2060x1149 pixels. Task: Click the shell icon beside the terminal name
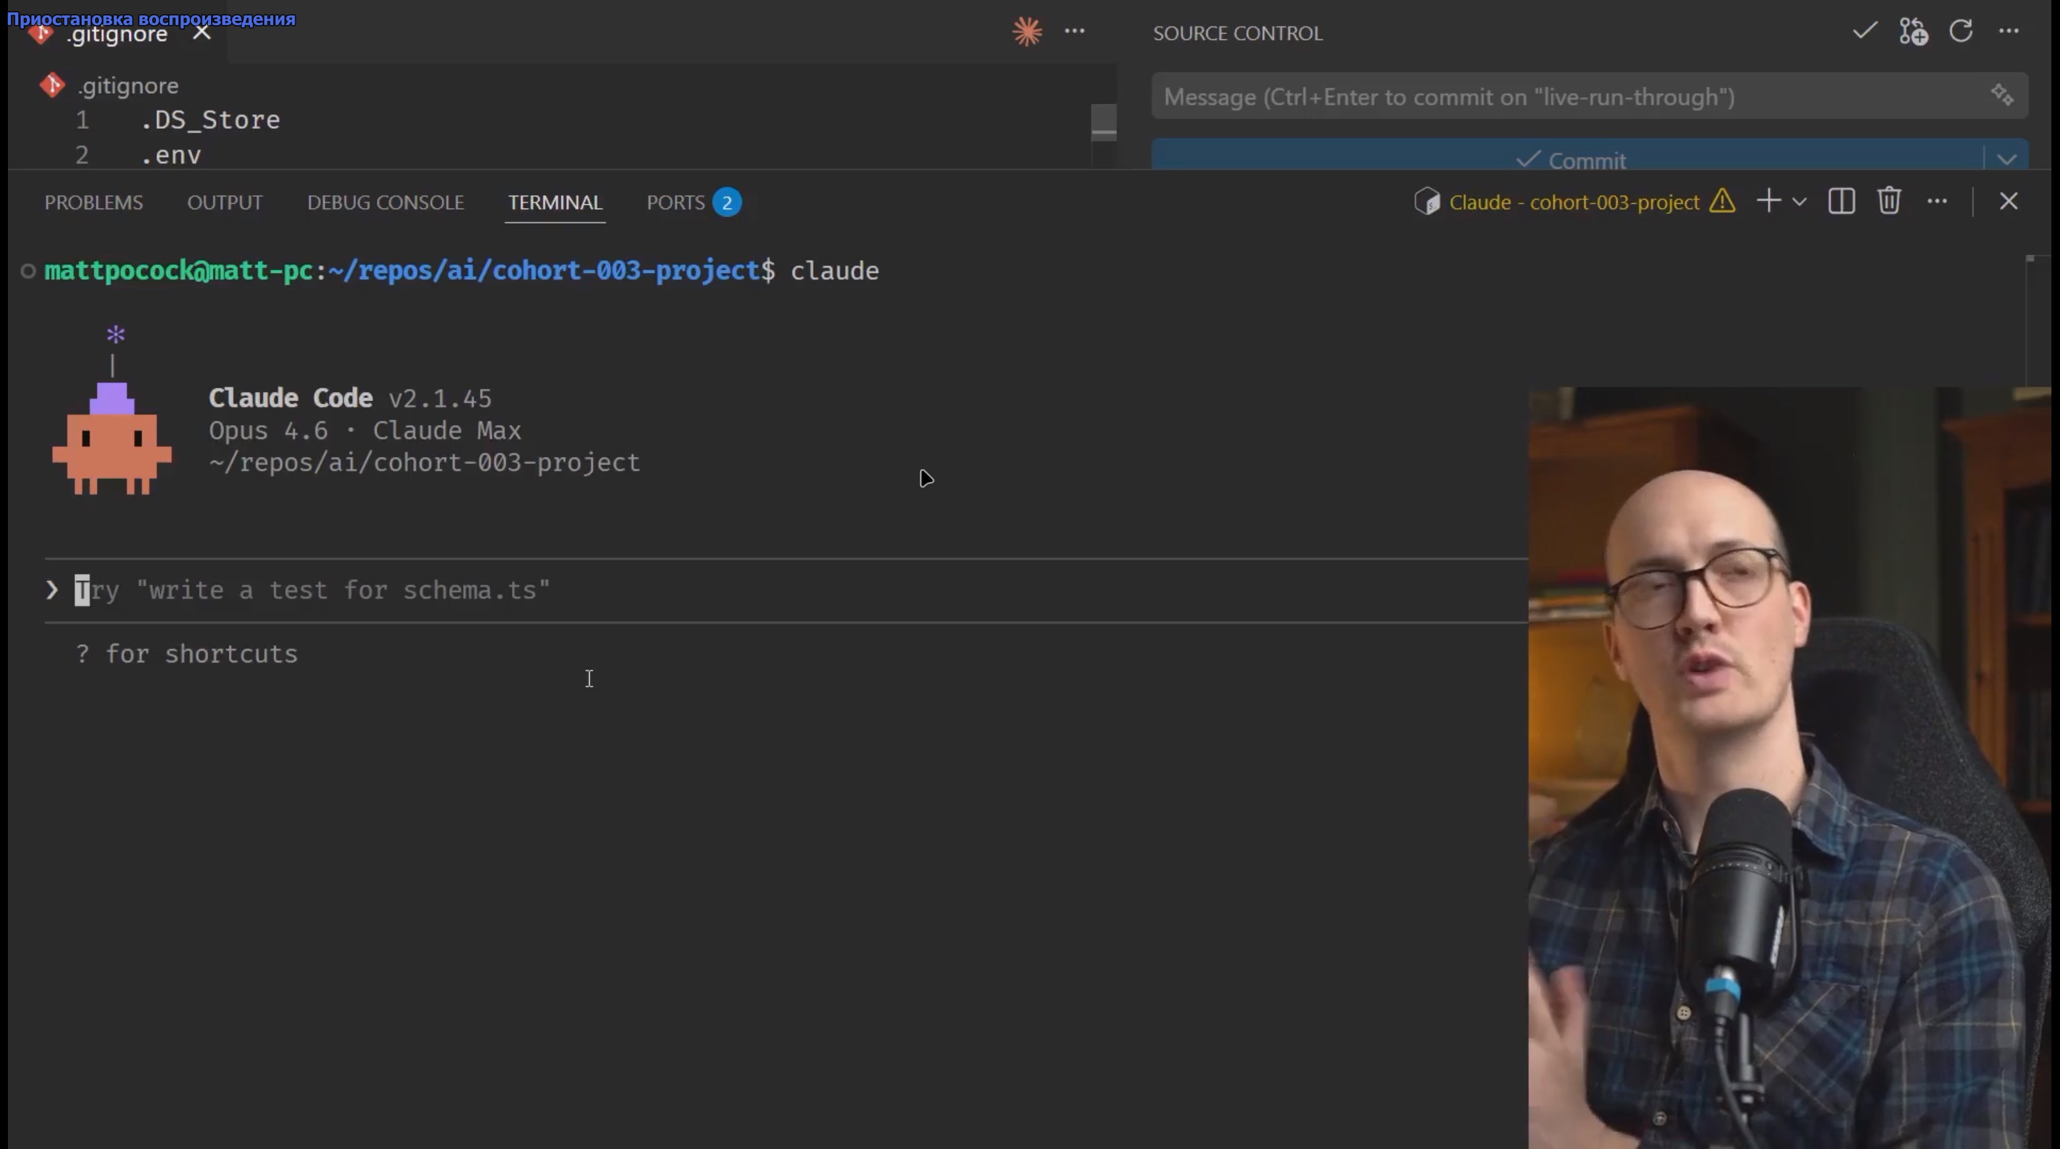coord(1427,201)
